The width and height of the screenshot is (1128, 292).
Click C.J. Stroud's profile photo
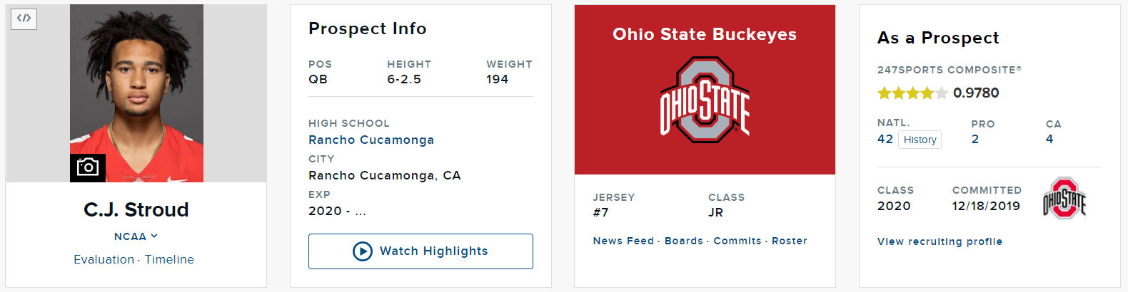(136, 93)
